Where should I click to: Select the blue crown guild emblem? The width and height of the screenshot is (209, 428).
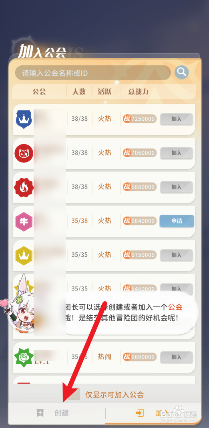(24, 119)
